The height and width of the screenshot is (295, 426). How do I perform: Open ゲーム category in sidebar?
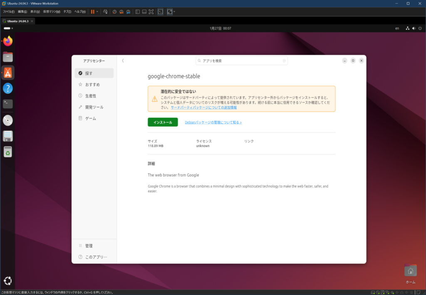pos(94,118)
